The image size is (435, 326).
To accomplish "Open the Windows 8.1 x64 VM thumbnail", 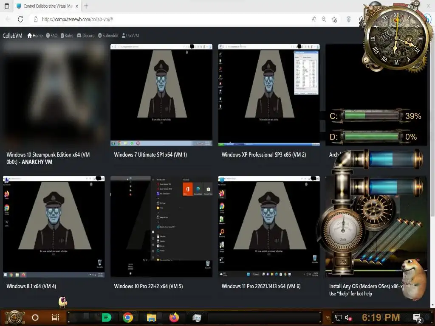I will pyautogui.click(x=54, y=227).
